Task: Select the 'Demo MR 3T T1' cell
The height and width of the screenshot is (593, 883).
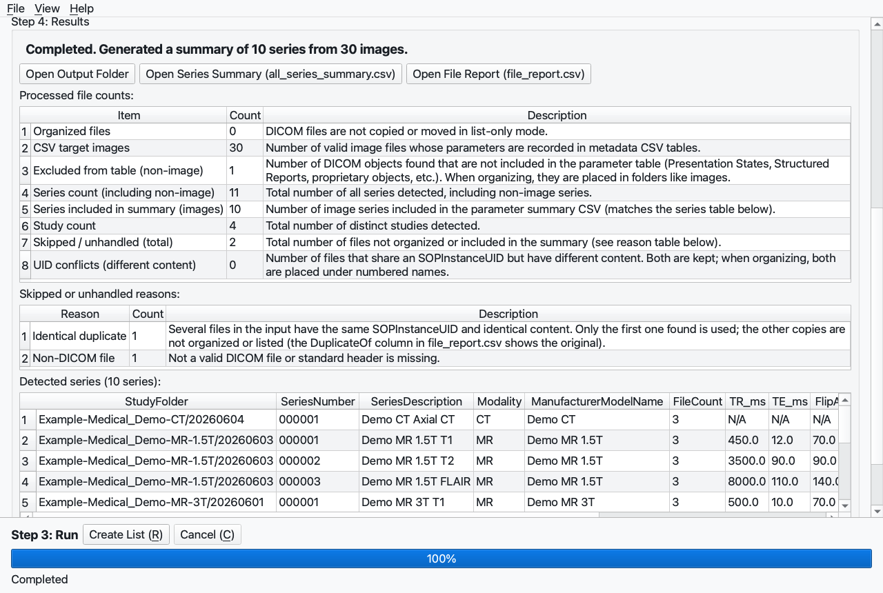Action: (x=417, y=502)
